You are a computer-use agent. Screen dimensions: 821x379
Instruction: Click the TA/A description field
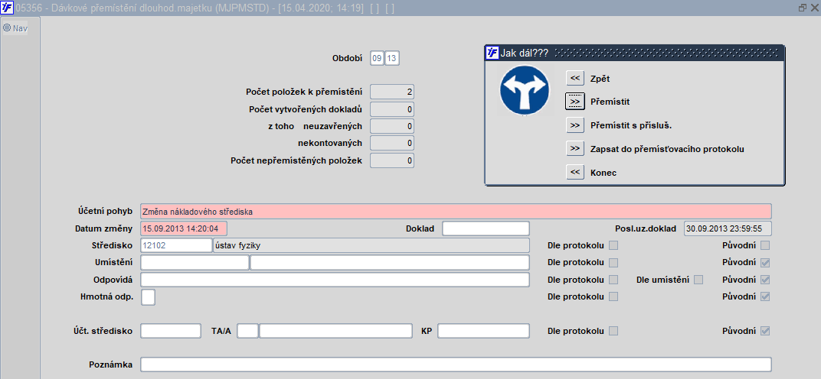tap(335, 331)
